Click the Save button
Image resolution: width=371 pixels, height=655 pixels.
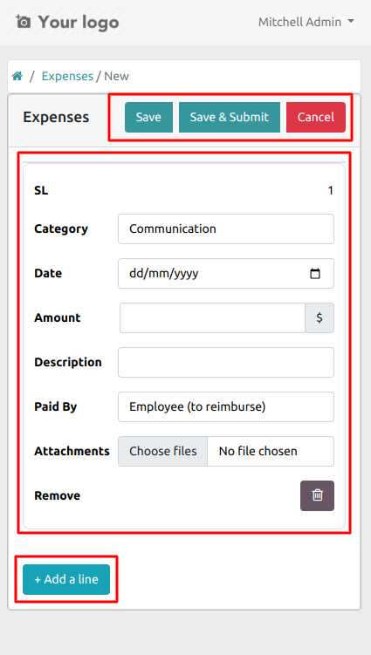[148, 117]
